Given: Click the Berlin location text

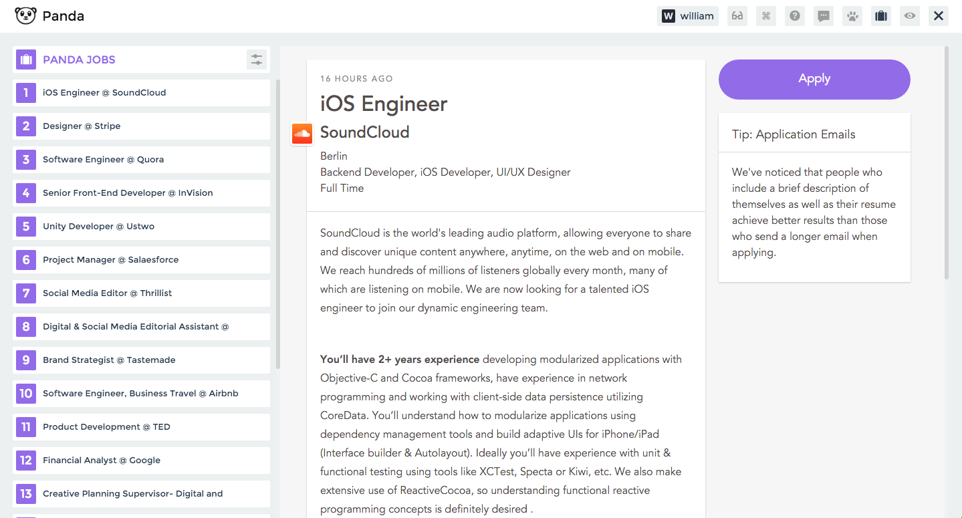Looking at the screenshot, I should (334, 156).
